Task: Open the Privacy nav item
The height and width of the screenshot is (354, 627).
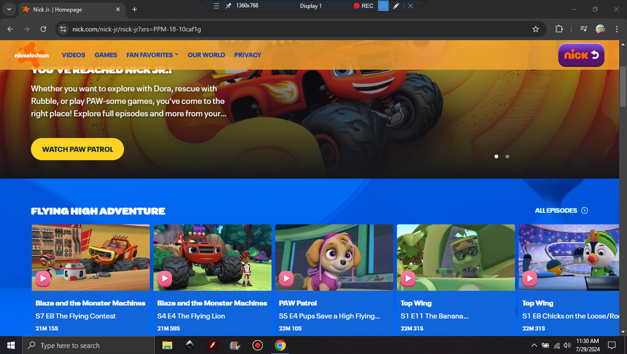Action: click(248, 55)
